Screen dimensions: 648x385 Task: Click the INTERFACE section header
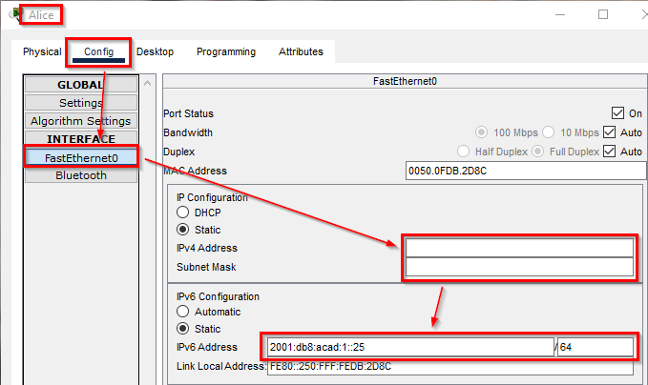(81, 138)
